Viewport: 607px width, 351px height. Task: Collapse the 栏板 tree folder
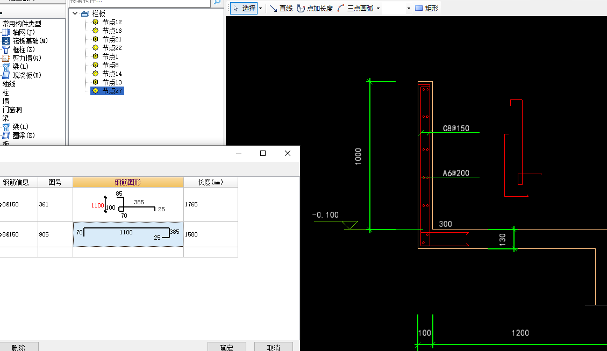75,13
